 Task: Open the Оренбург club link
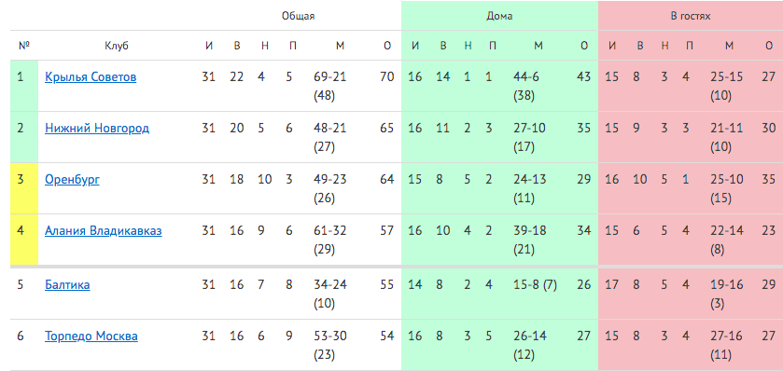[x=72, y=180]
